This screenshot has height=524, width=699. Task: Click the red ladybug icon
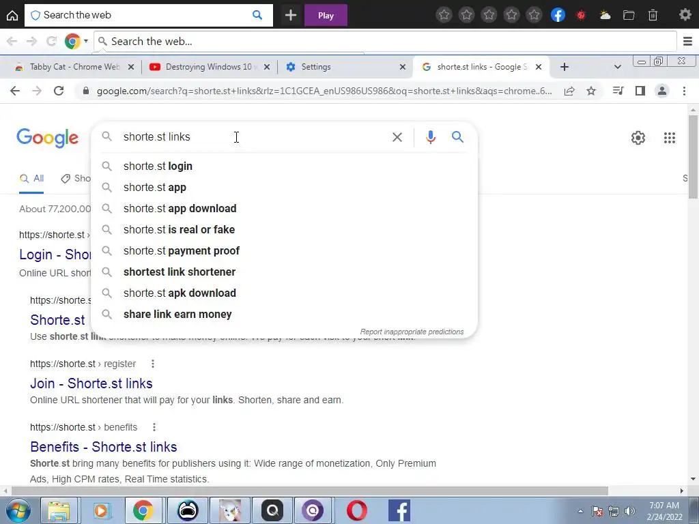click(580, 16)
